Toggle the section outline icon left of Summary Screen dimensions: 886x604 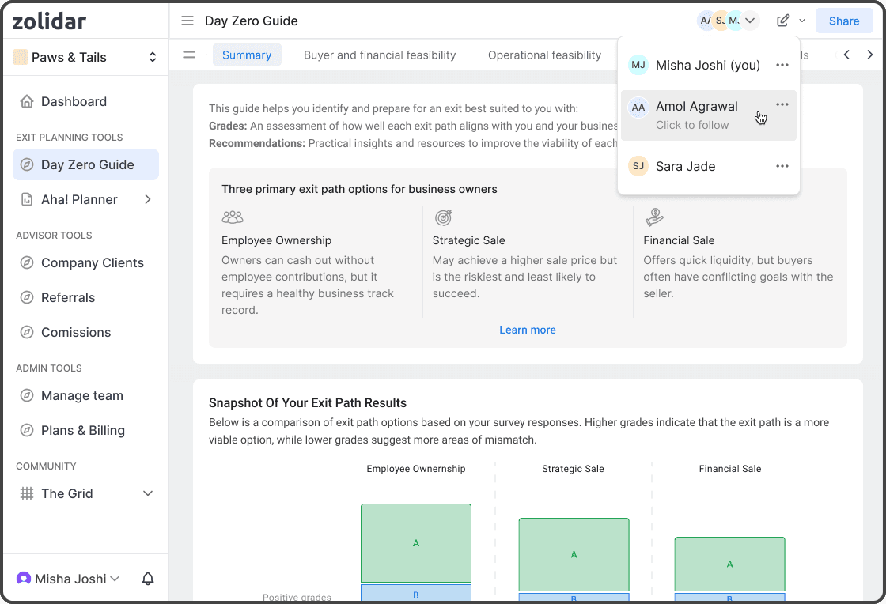189,55
